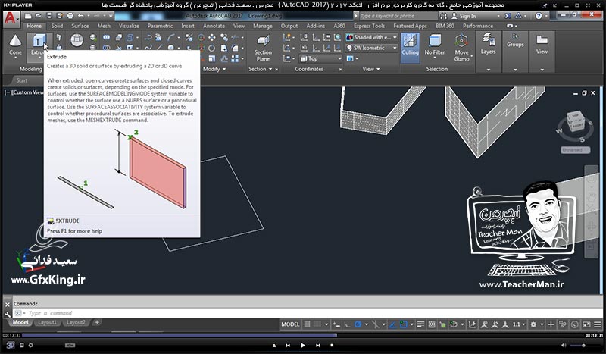Open the Solid ribbon tab
Viewport: 606px width, 354px height.
pos(57,26)
